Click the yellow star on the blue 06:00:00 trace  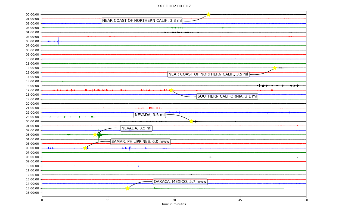pos(85,148)
